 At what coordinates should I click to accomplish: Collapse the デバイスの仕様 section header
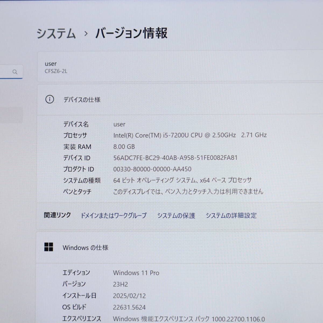180,100
